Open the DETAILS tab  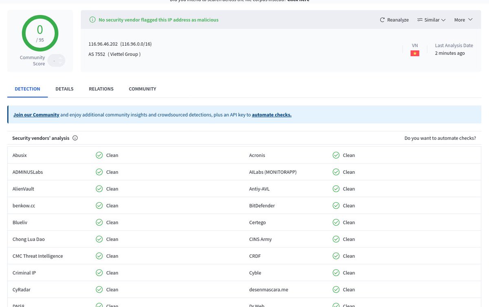click(x=64, y=89)
